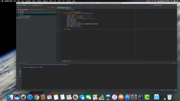
Task: Select the KeyListenerExample editor tab
Action: coord(64,8)
